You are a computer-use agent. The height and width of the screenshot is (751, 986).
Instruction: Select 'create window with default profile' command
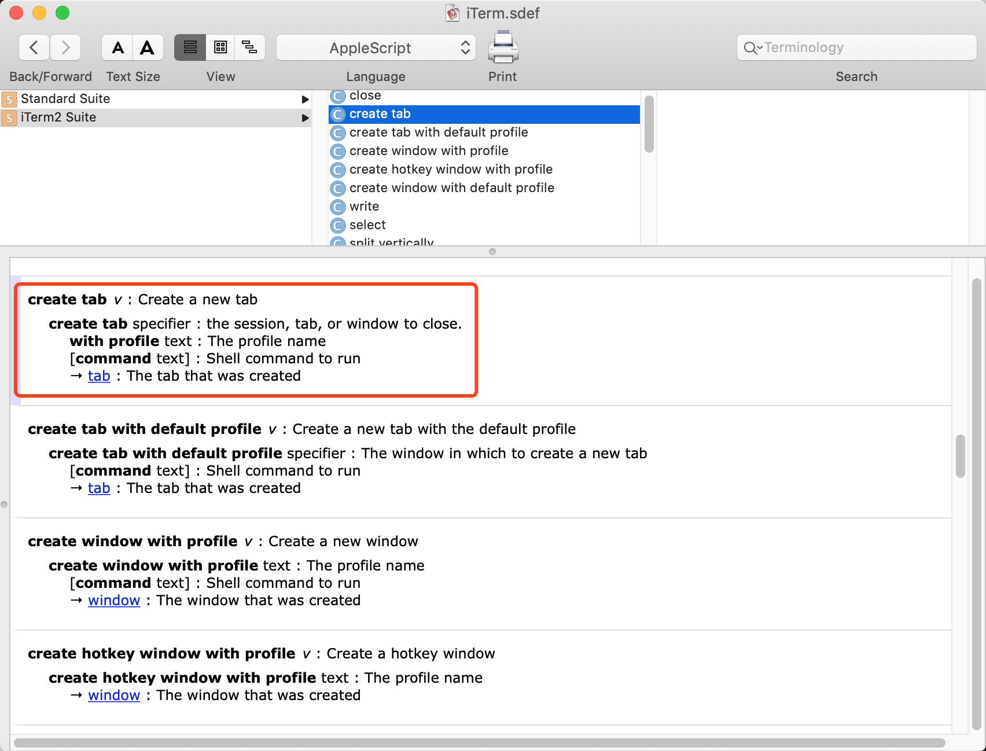pyautogui.click(x=484, y=188)
